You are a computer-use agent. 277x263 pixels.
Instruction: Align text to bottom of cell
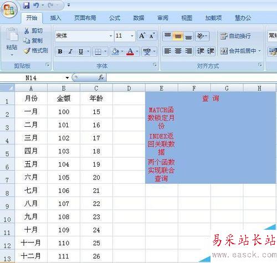(x=188, y=36)
